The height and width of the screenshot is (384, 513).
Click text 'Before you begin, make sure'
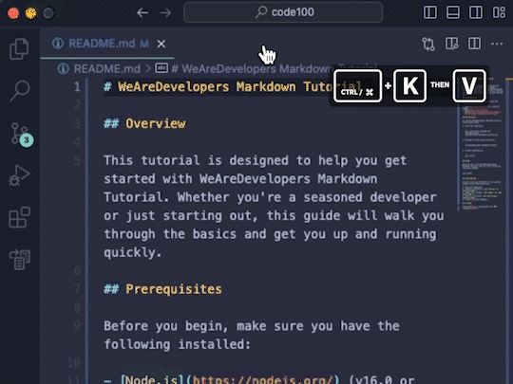coord(204,326)
